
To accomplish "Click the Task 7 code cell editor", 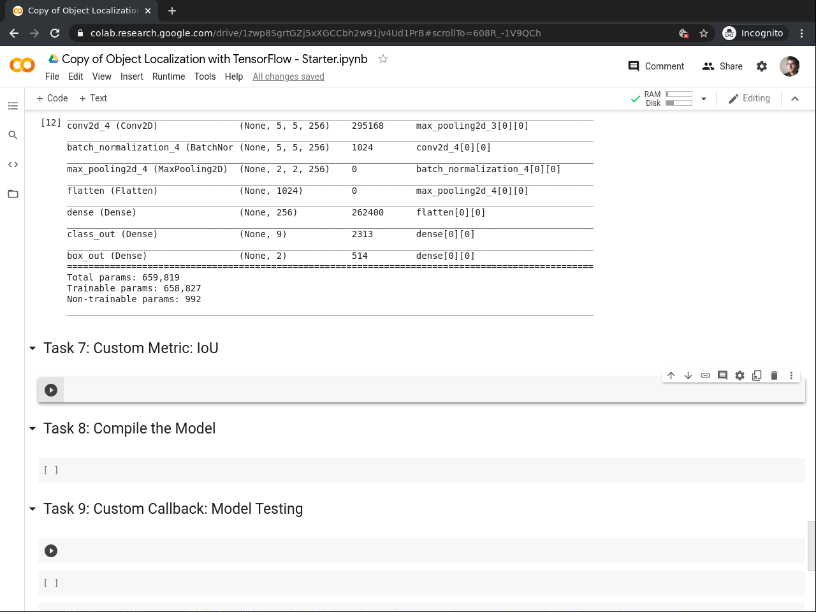I will coord(433,390).
